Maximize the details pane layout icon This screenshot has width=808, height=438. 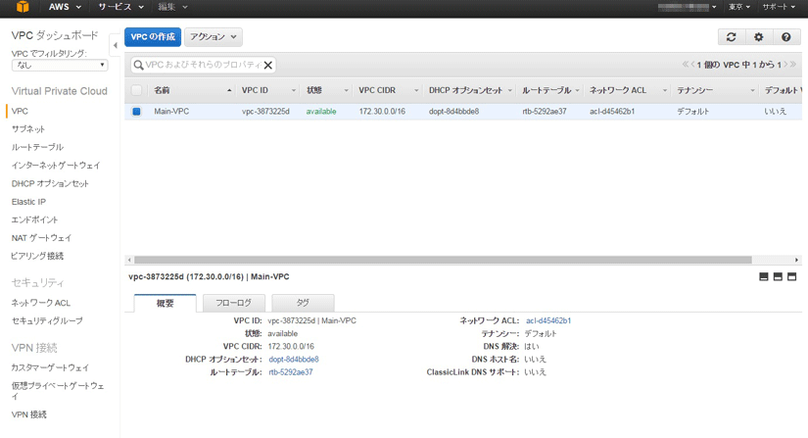coord(791,277)
